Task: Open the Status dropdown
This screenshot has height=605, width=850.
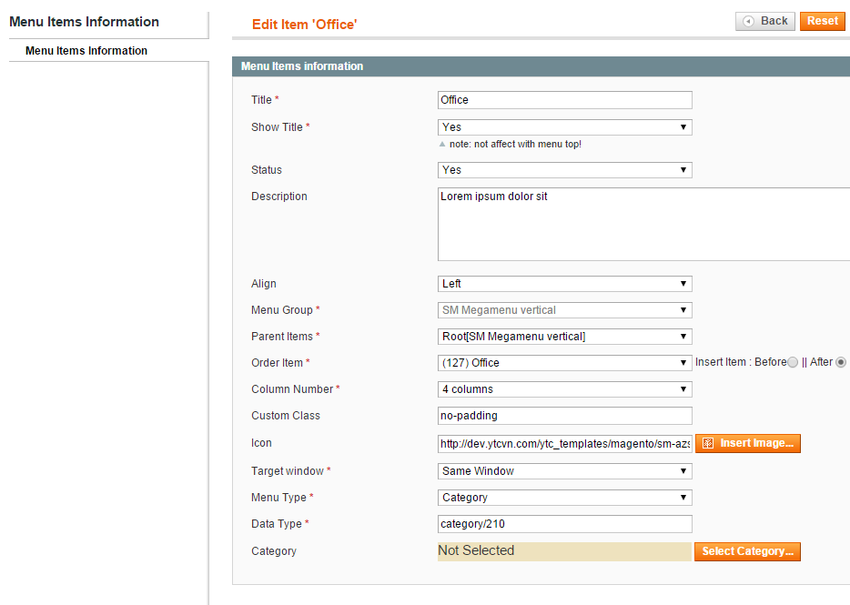Action: [x=565, y=170]
